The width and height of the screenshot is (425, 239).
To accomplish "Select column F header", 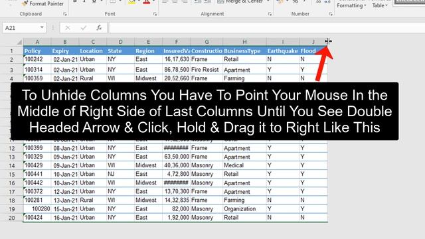I will tap(177, 42).
